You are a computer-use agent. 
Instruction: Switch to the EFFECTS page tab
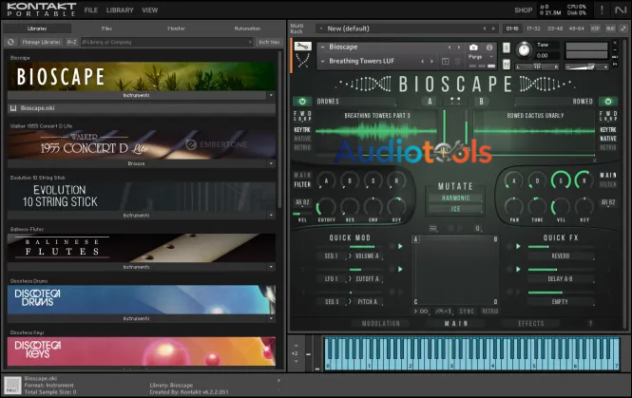point(531,324)
